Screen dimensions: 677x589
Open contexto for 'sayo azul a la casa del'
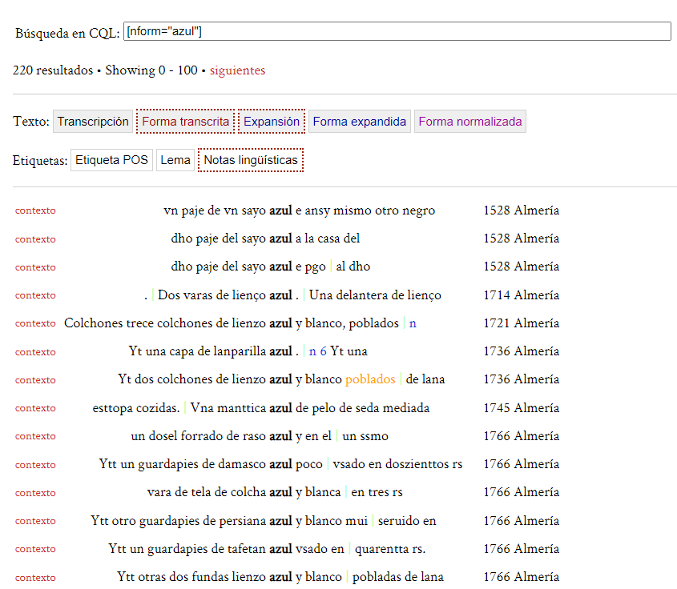click(x=35, y=239)
